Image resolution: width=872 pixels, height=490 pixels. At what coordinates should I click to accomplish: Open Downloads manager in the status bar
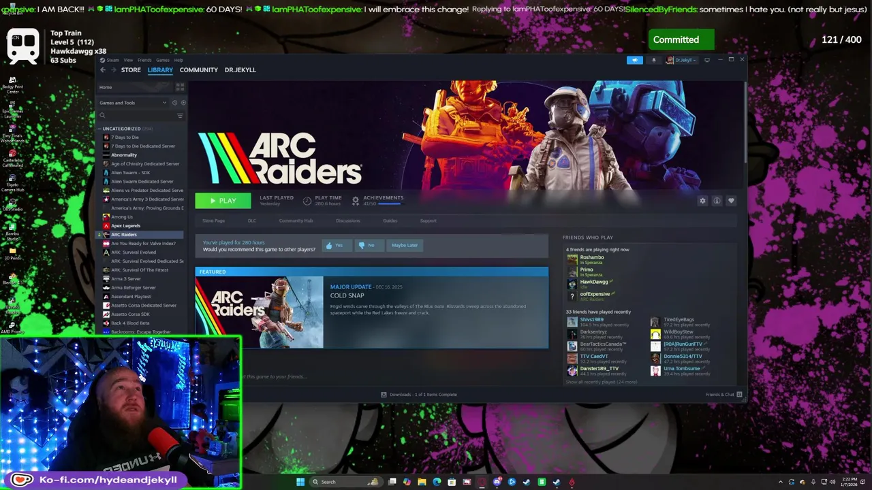(419, 395)
